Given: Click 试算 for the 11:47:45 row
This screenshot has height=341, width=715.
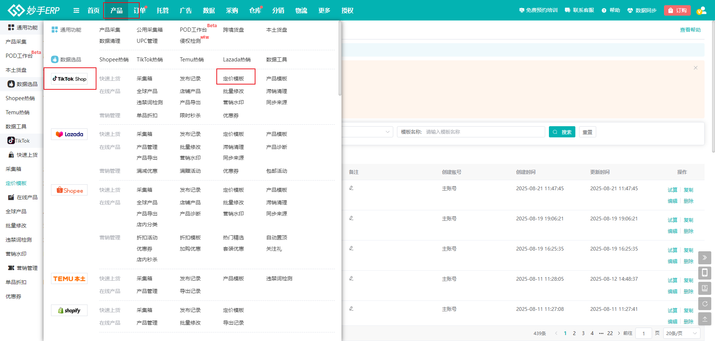Looking at the screenshot, I should (x=673, y=190).
